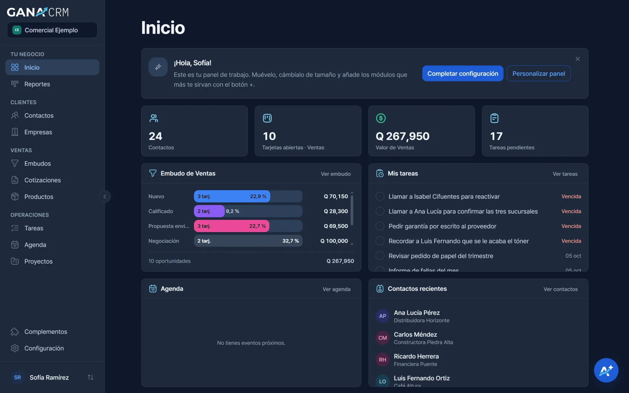Click the CE company badge icon
Screen dimensions: 629x393
pos(17,30)
